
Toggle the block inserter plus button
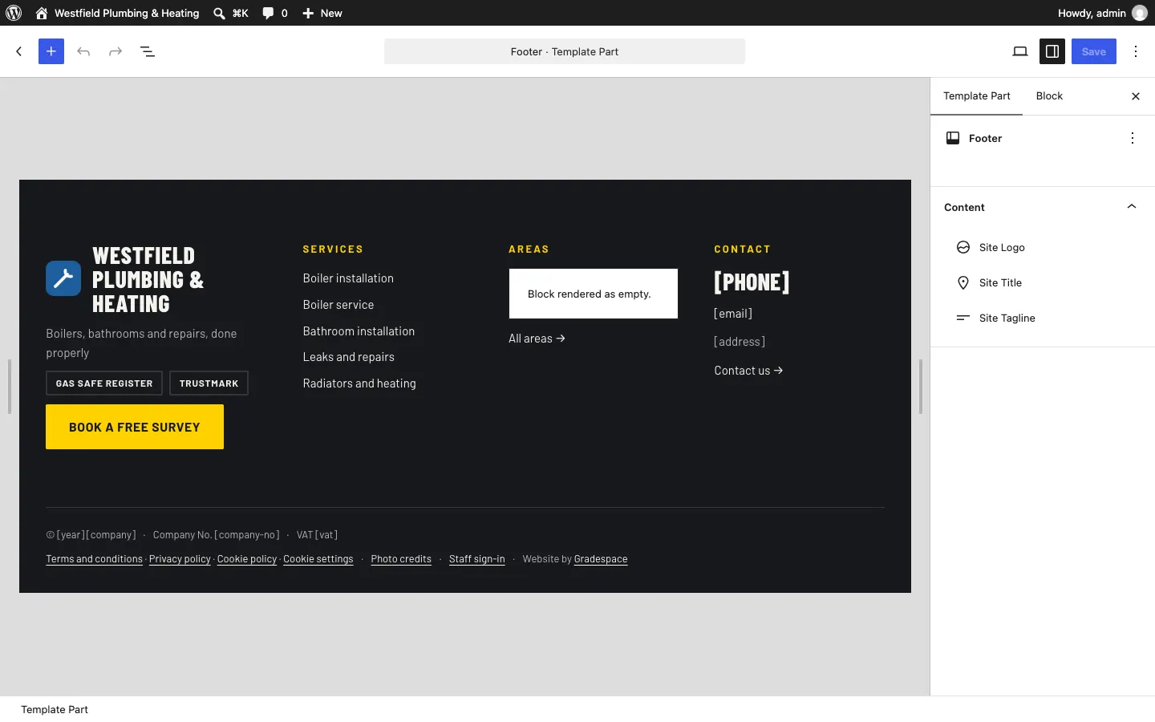tap(51, 51)
